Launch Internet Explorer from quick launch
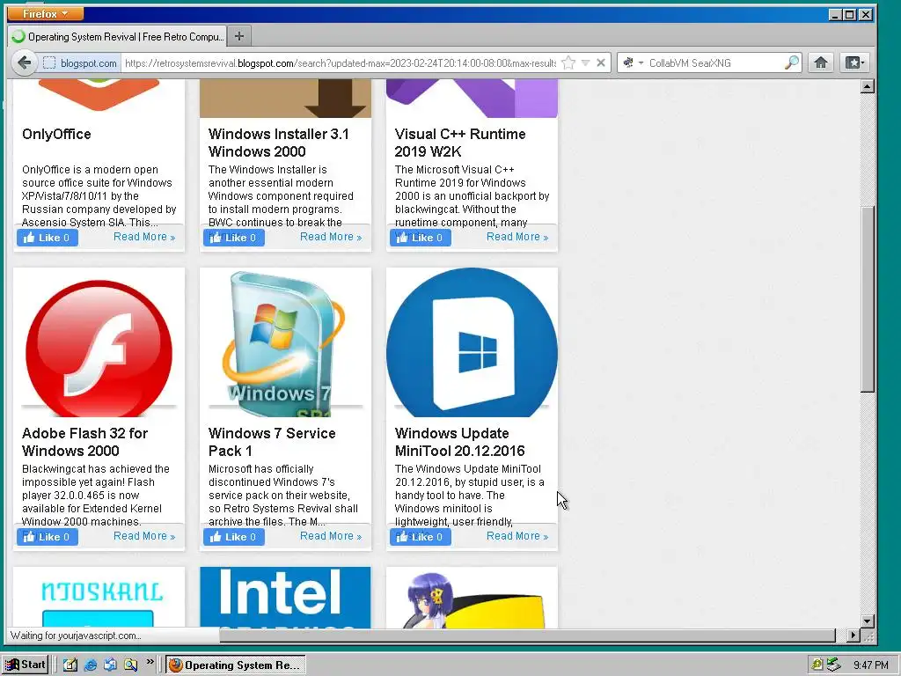901x676 pixels. (91, 665)
